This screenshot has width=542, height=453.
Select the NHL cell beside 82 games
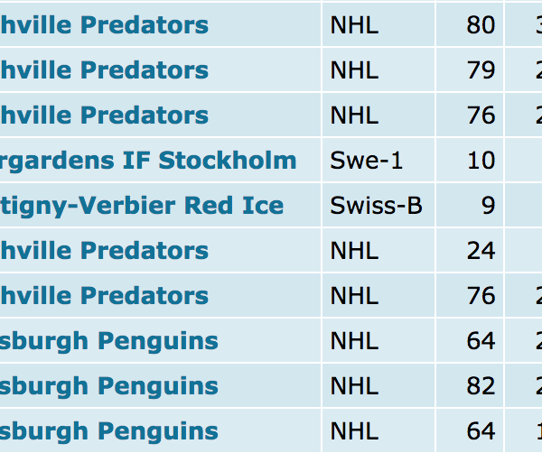[354, 386]
